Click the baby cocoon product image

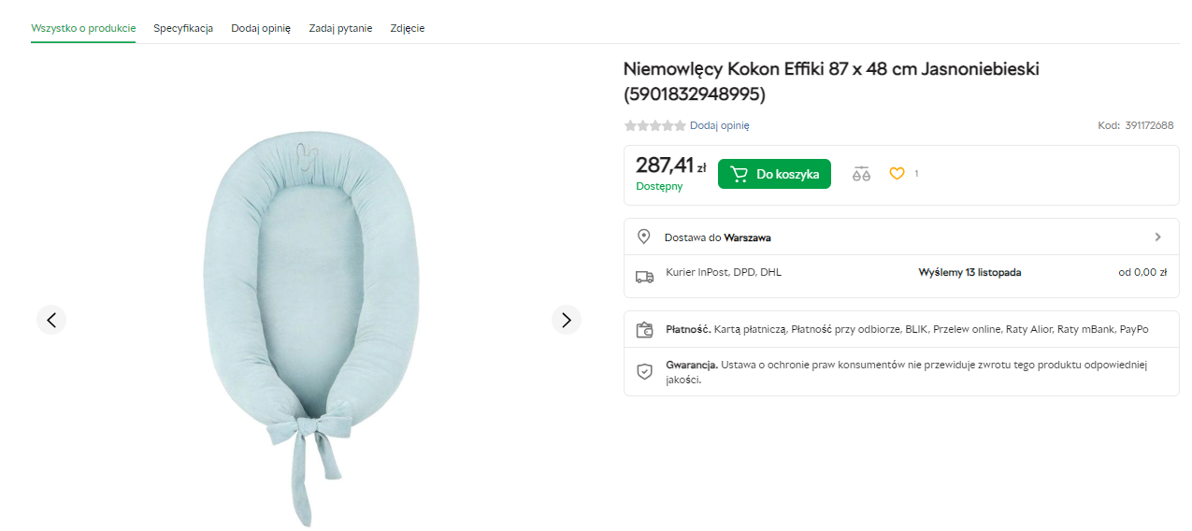[x=309, y=318]
